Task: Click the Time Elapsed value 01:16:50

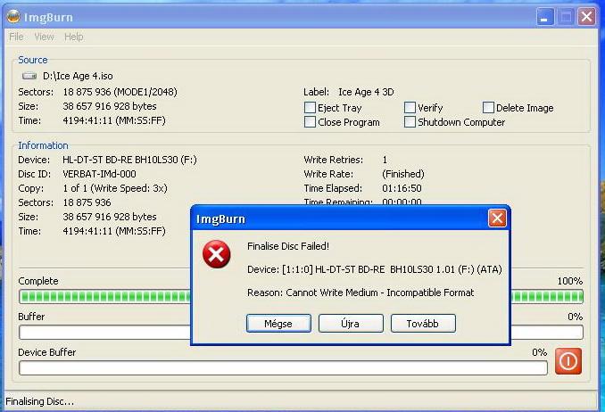Action: coord(402,188)
